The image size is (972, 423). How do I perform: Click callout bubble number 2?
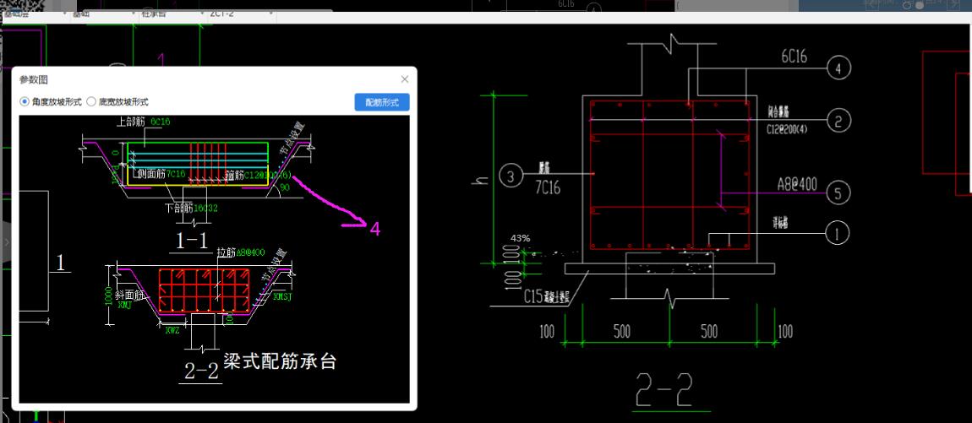pos(838,120)
